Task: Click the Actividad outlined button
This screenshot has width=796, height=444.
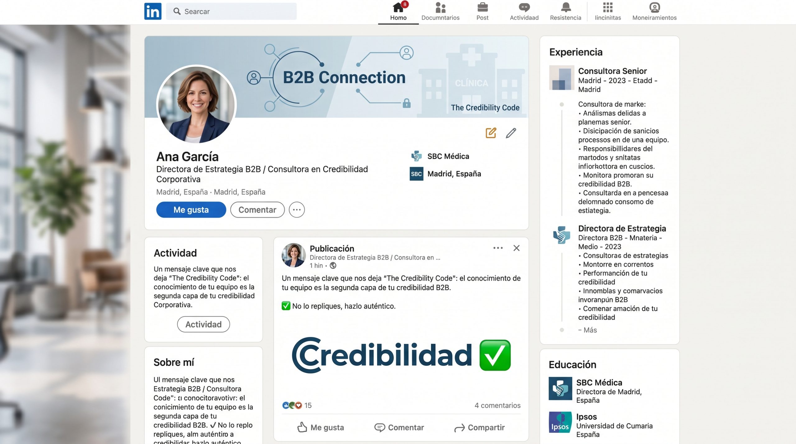Action: [203, 324]
